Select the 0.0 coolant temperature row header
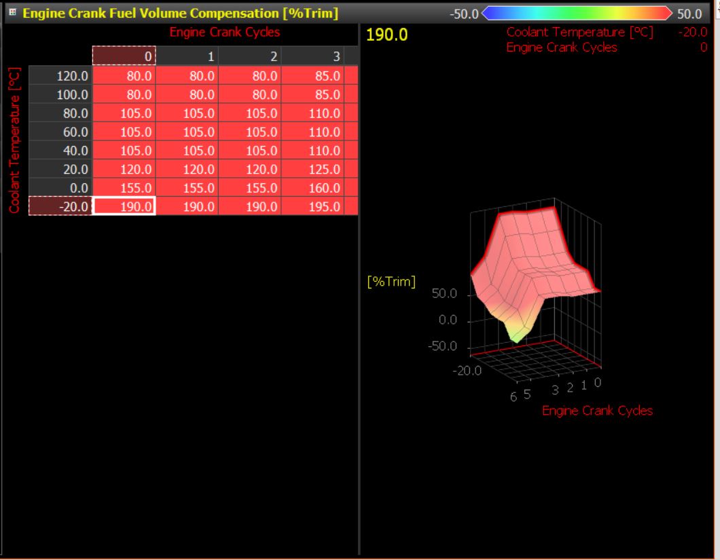 click(x=60, y=188)
